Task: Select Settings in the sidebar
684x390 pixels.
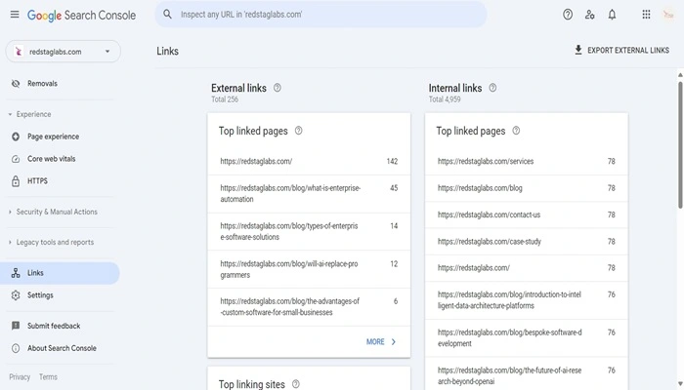Action: tap(40, 295)
